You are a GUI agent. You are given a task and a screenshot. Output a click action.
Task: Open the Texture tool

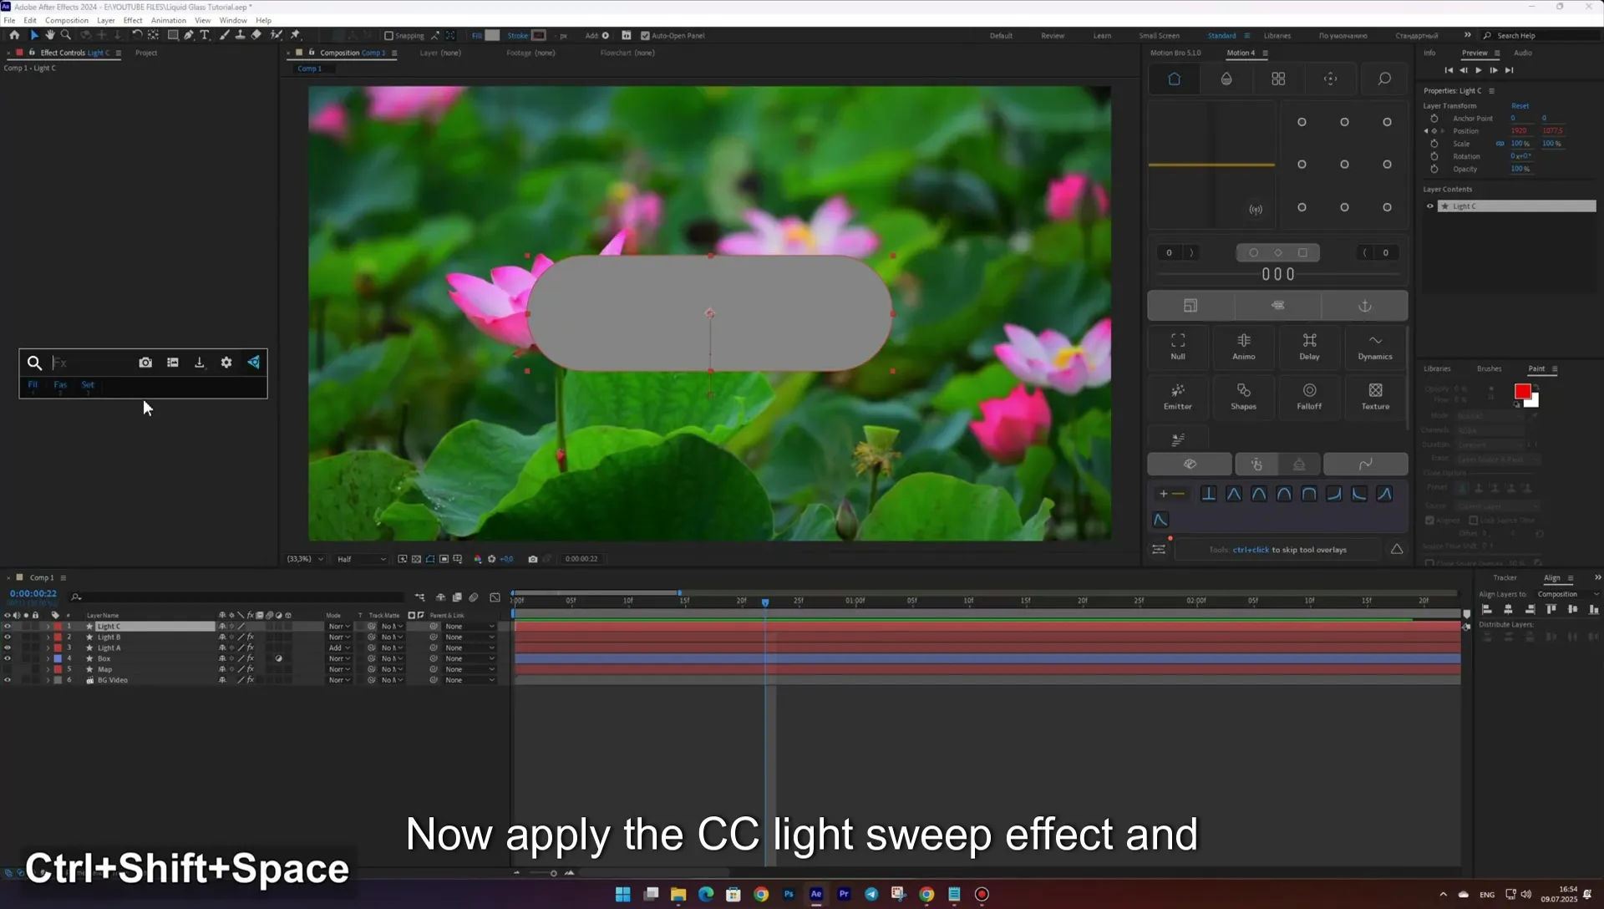point(1375,397)
